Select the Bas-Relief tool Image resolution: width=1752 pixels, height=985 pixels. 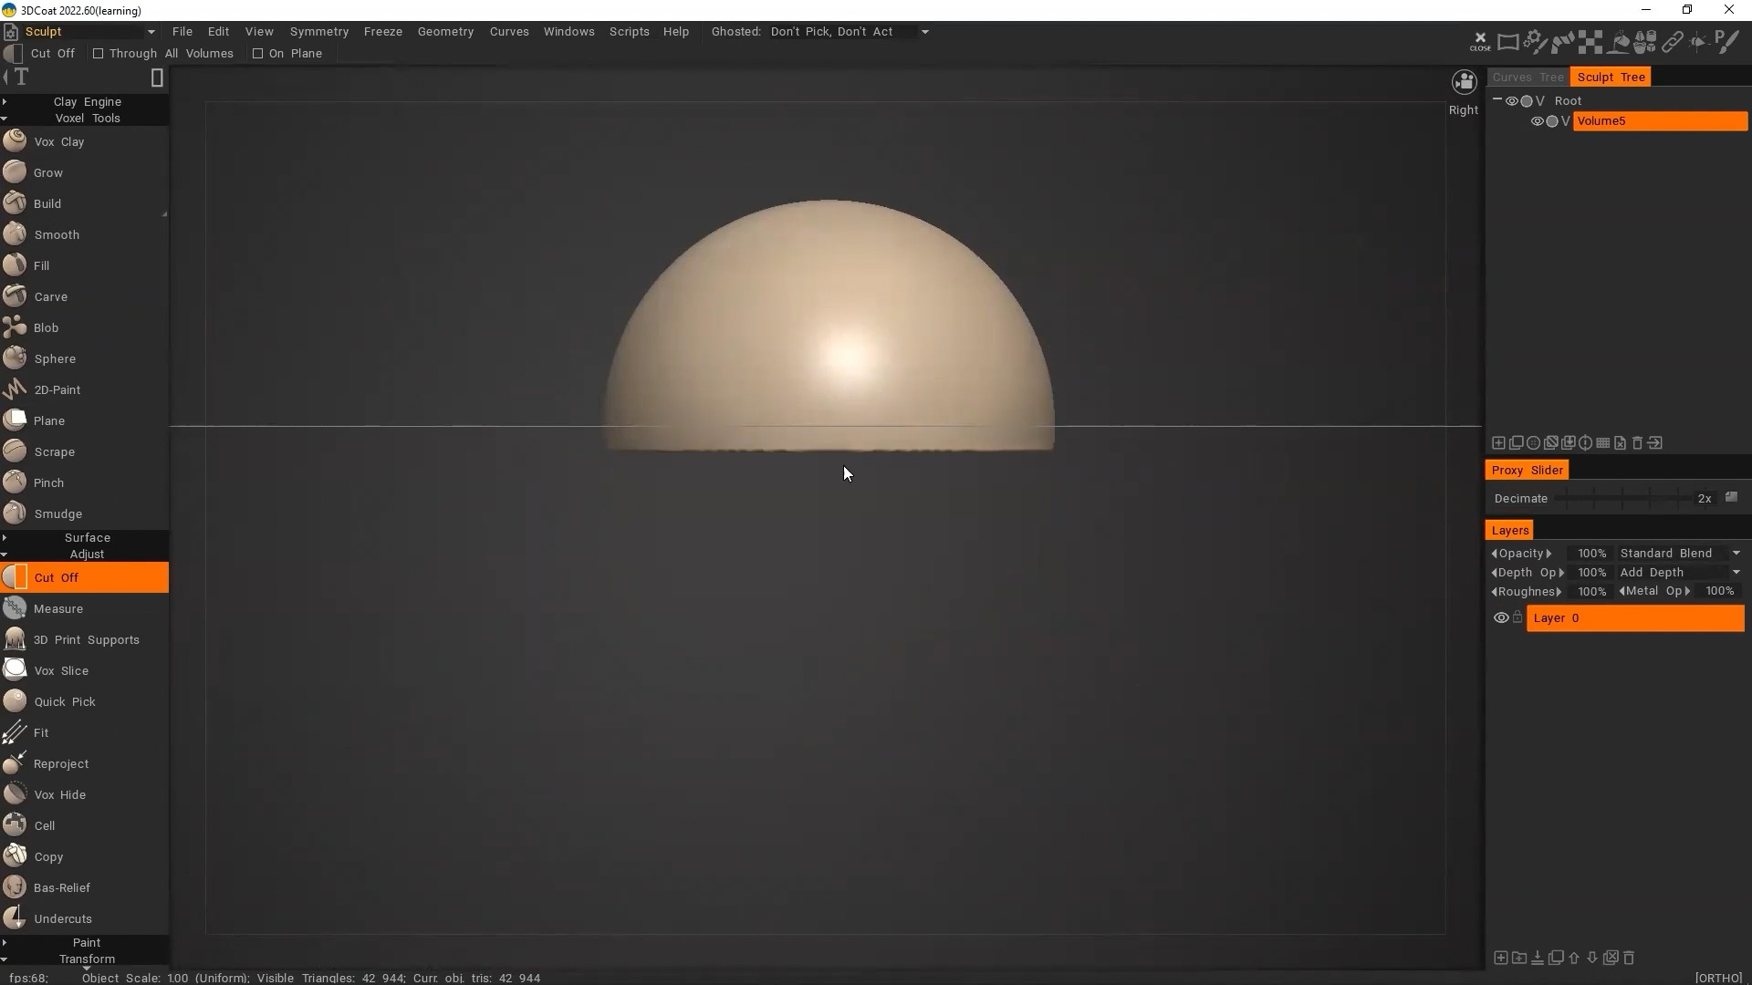(x=61, y=888)
